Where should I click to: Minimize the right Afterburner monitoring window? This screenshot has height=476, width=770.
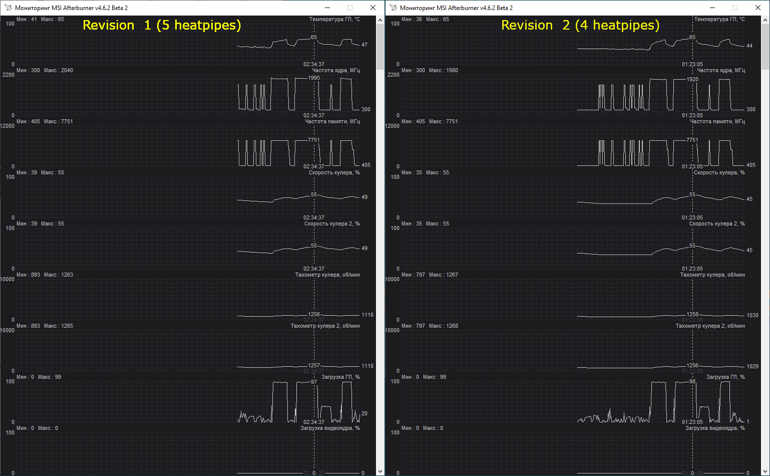coord(712,8)
